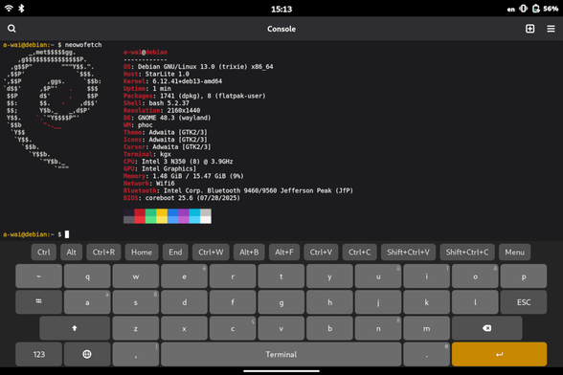Tap Alt+B shortcut key

click(x=249, y=252)
